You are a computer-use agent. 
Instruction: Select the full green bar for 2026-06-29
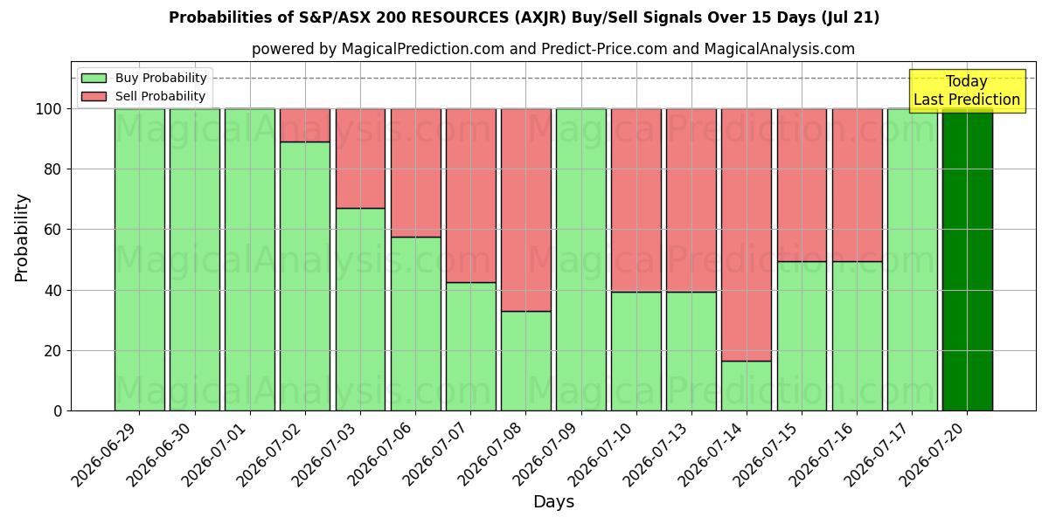[x=139, y=259]
